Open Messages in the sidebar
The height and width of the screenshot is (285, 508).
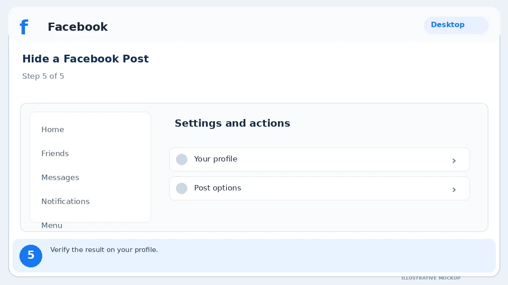tap(60, 177)
